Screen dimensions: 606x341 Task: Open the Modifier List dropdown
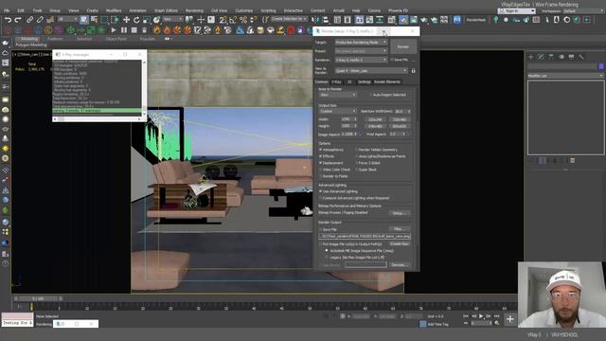click(x=565, y=76)
